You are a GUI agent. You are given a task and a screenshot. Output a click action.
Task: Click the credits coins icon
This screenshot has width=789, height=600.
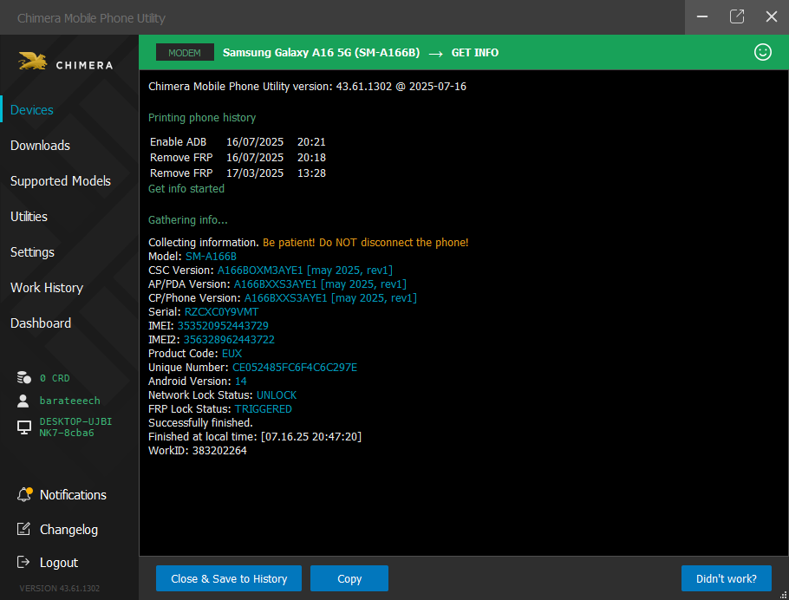point(23,377)
